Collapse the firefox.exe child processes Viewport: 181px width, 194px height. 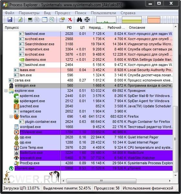(x=11, y=116)
